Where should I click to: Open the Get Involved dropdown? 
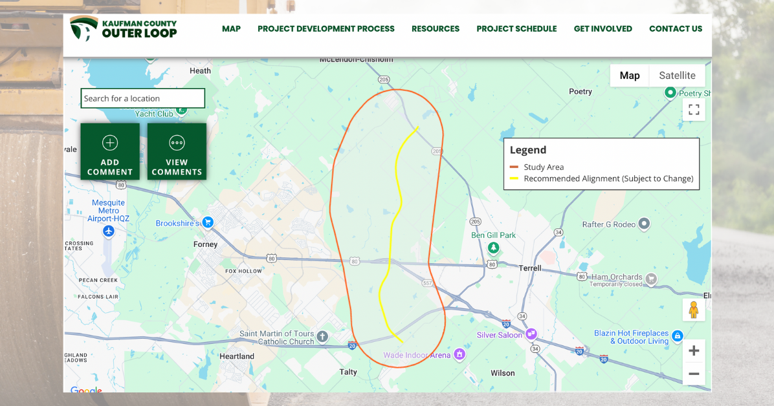point(603,28)
